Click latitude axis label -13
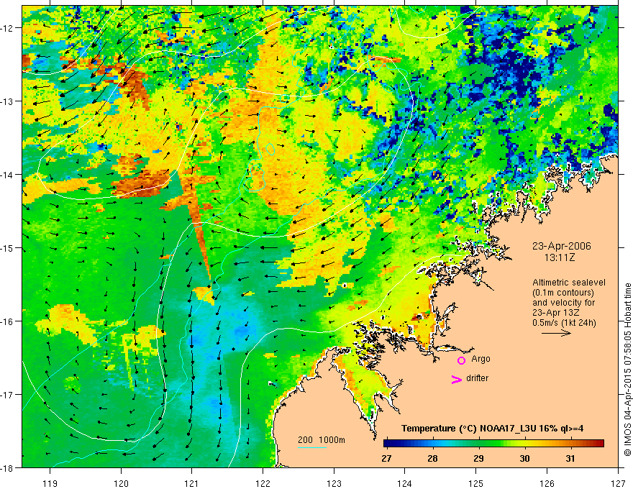Viewport: 633px width, 489px height. click(7, 101)
